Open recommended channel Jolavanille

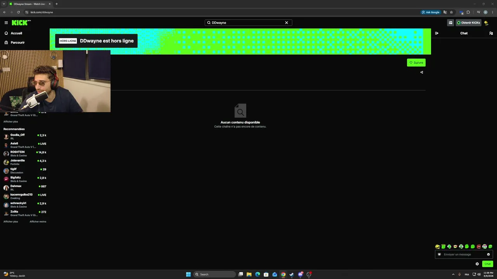pos(25,162)
